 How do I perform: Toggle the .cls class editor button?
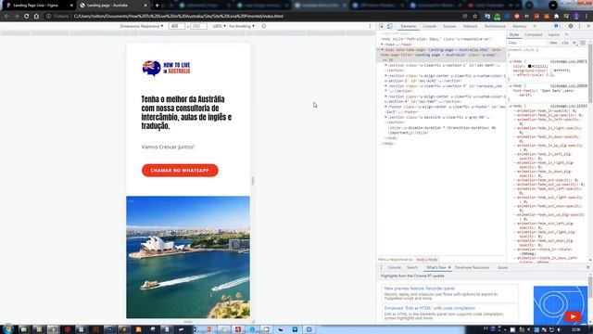564,43
